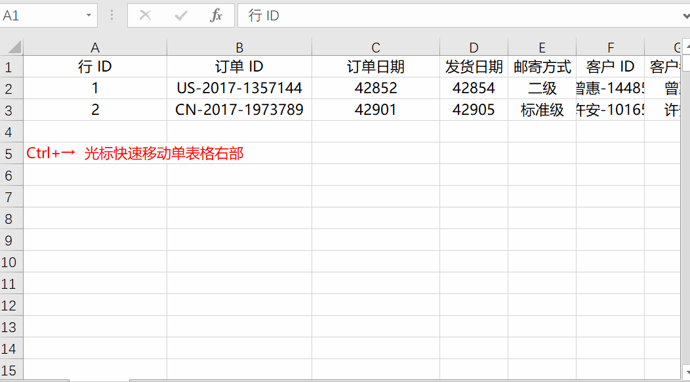Select column B header

tap(239, 47)
